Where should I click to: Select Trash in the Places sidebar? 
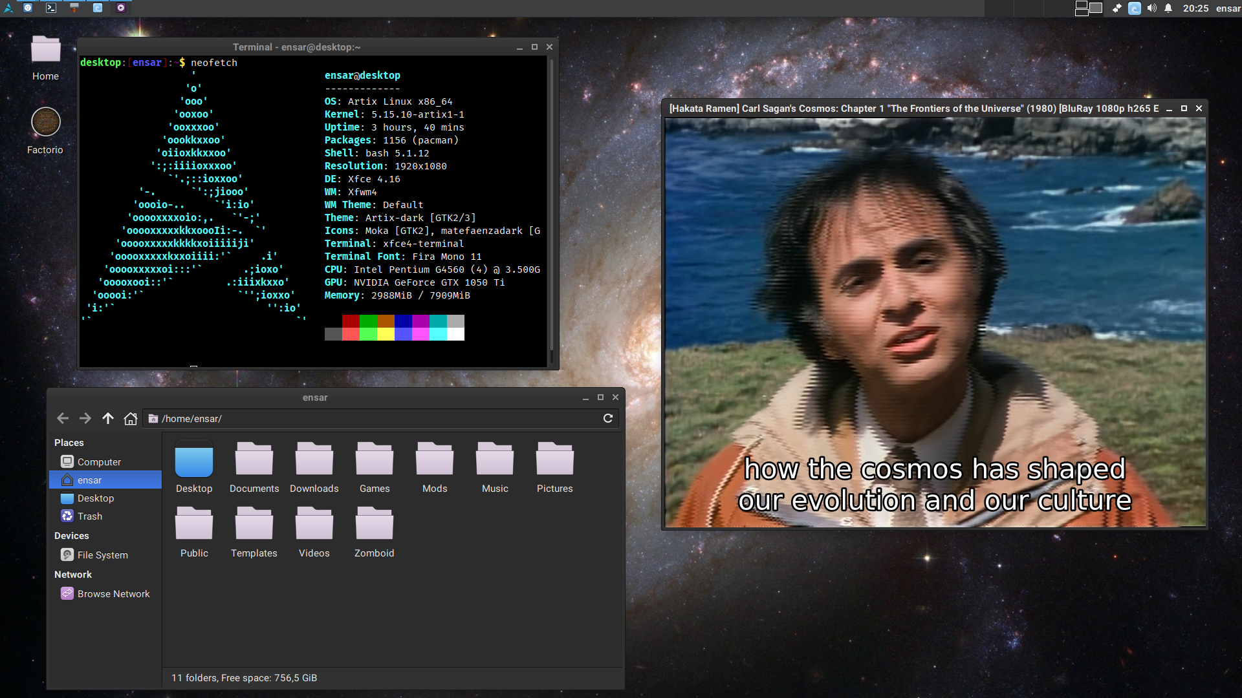[89, 516]
